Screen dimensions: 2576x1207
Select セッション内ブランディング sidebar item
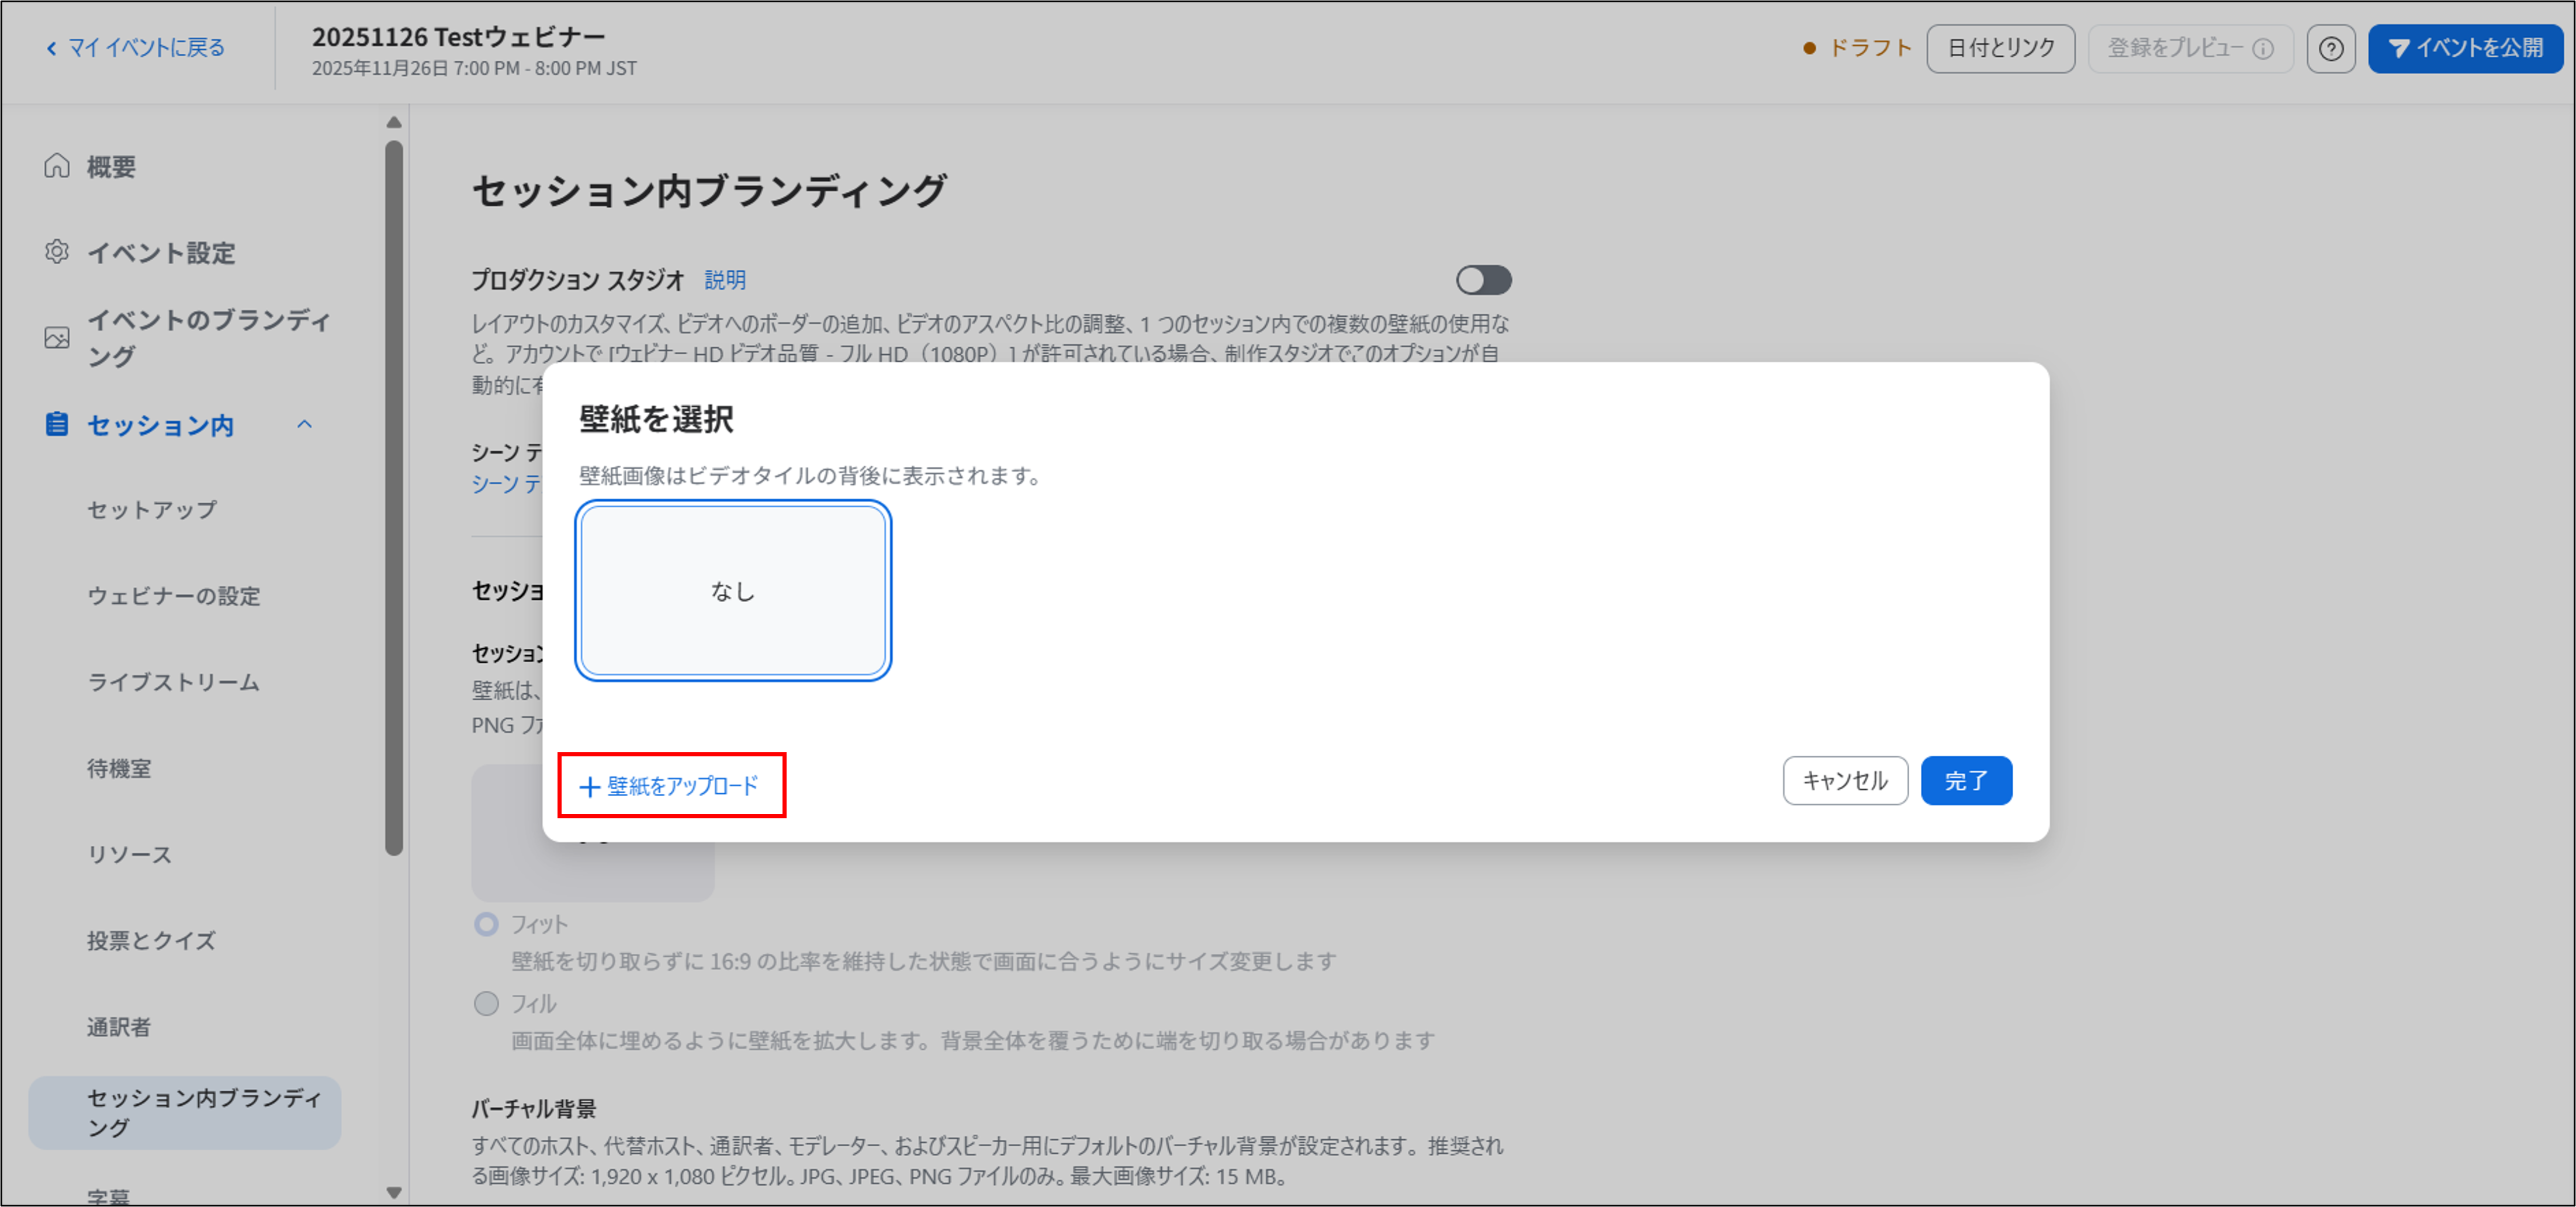pos(185,1112)
